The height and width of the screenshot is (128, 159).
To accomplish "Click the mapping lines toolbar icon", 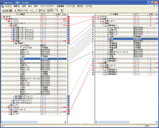I will click(x=52, y=10).
